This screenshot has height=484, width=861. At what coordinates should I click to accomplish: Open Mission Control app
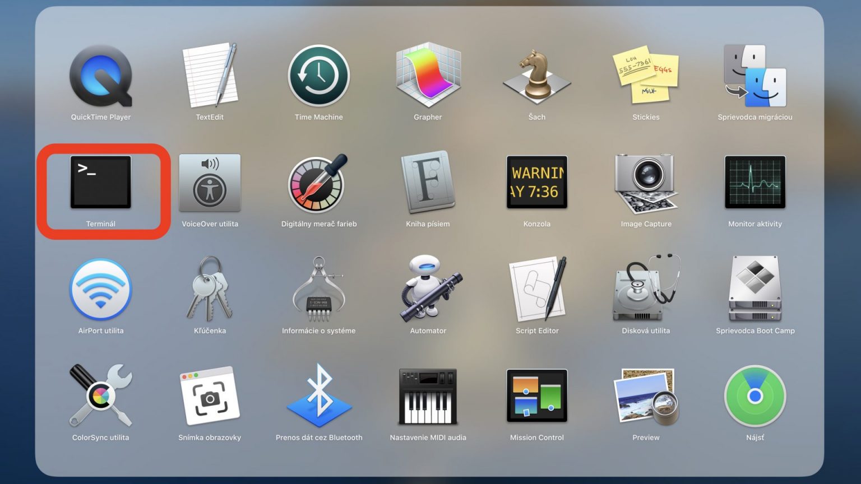click(537, 397)
